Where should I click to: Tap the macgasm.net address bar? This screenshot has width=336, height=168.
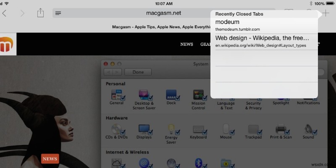coord(164,13)
